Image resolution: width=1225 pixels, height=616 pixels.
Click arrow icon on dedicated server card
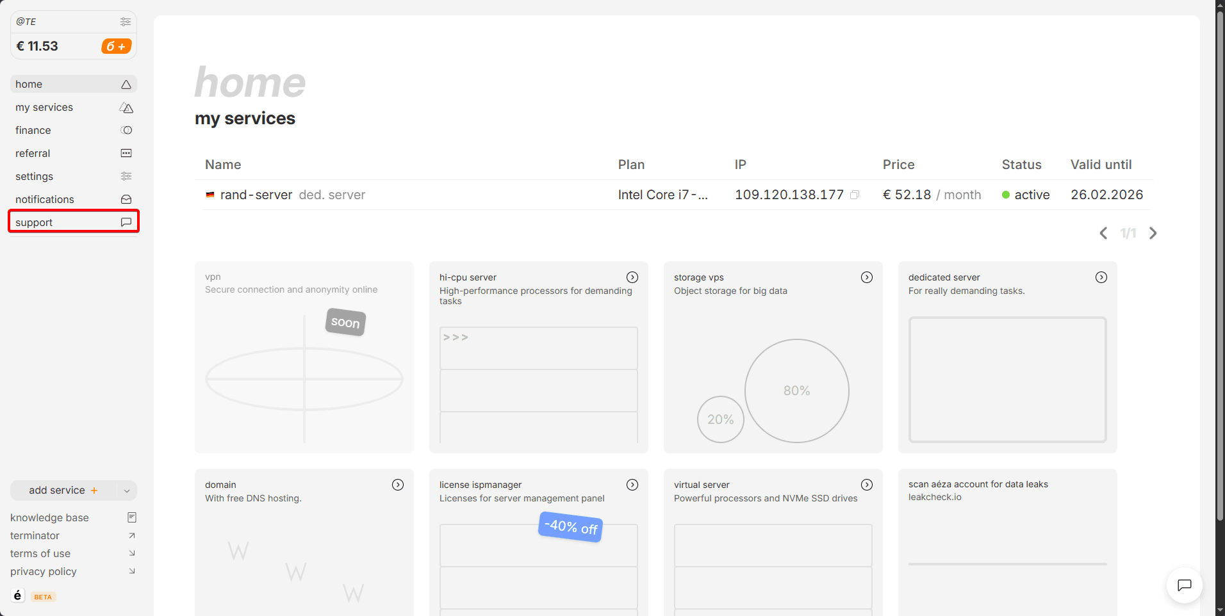pos(1101,277)
